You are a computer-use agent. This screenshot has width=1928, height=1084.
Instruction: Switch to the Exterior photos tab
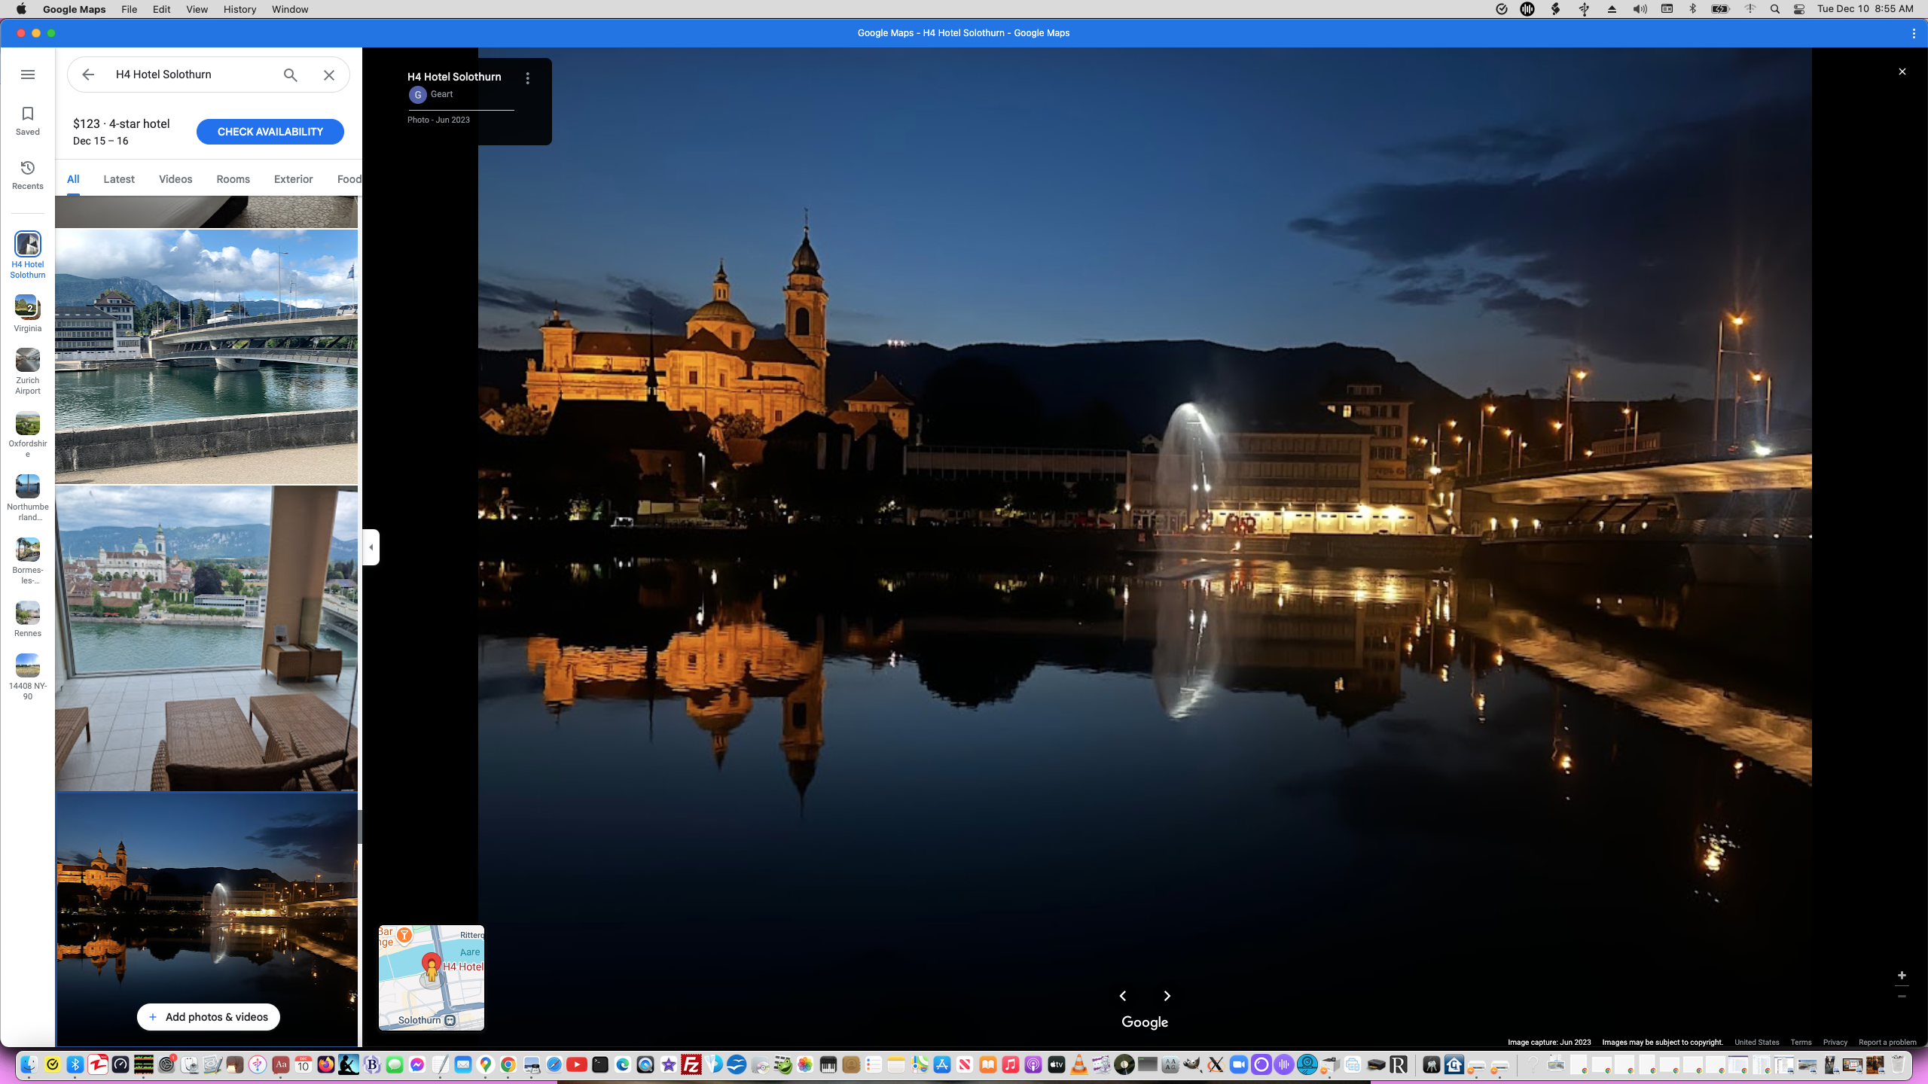coord(293,179)
